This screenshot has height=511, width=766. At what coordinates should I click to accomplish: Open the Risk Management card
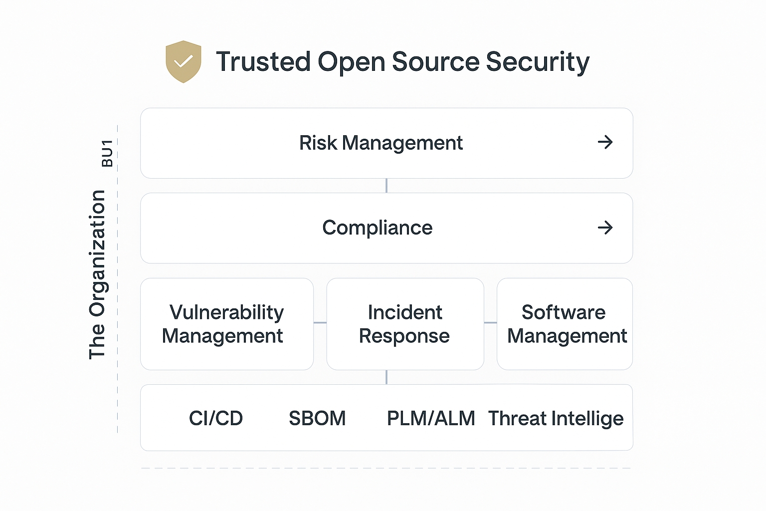pos(381,143)
